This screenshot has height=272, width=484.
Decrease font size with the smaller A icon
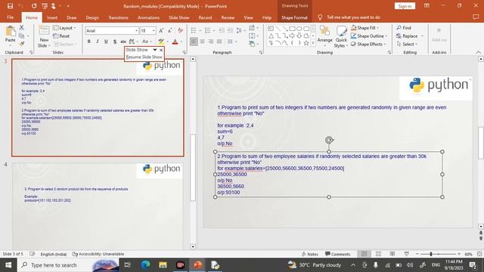pos(169,30)
